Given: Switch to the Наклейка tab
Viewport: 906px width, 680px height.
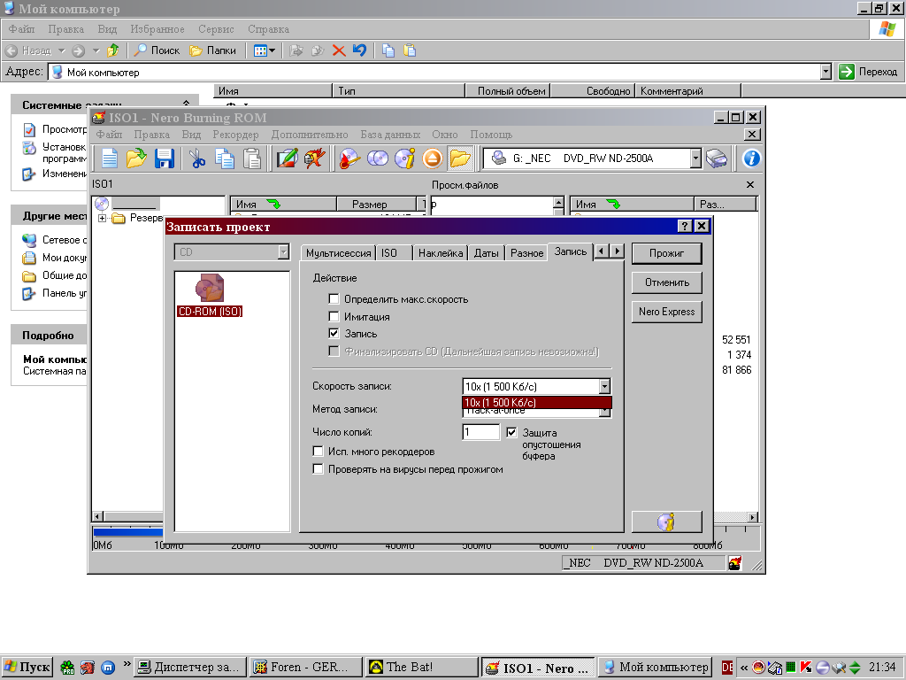Looking at the screenshot, I should tap(441, 252).
